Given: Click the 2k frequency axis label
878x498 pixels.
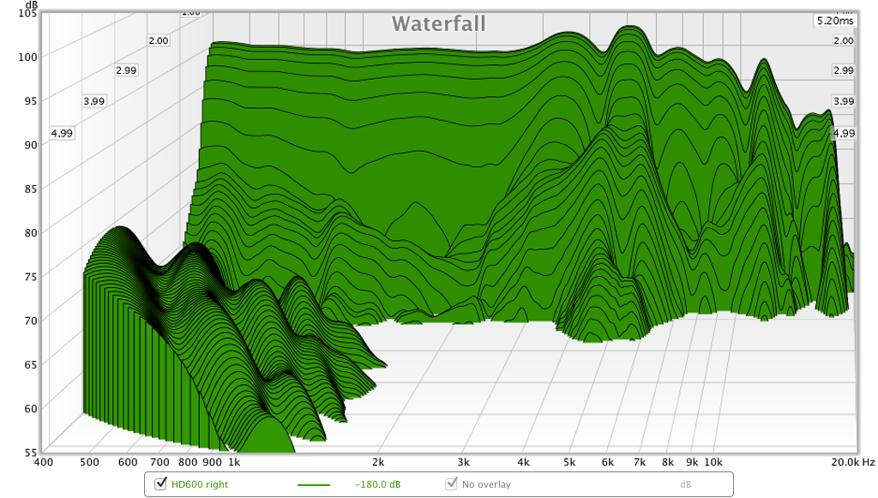Looking at the screenshot, I should 378,462.
